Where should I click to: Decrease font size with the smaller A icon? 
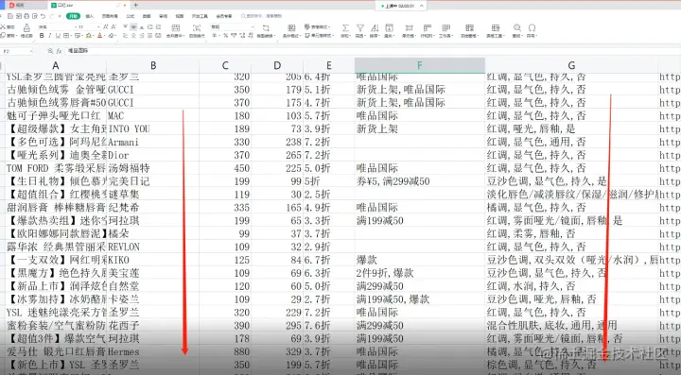(x=113, y=26)
